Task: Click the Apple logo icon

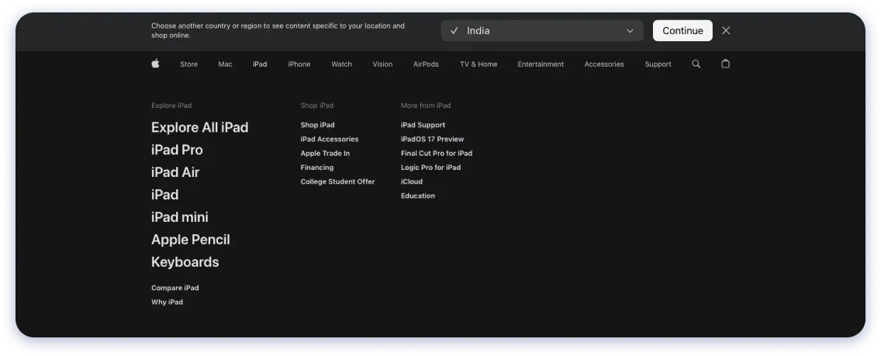Action: click(x=156, y=64)
